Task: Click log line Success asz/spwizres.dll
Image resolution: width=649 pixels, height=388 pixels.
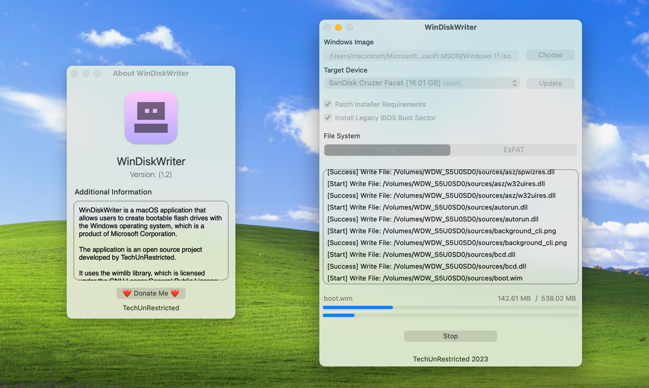Action: [441, 172]
